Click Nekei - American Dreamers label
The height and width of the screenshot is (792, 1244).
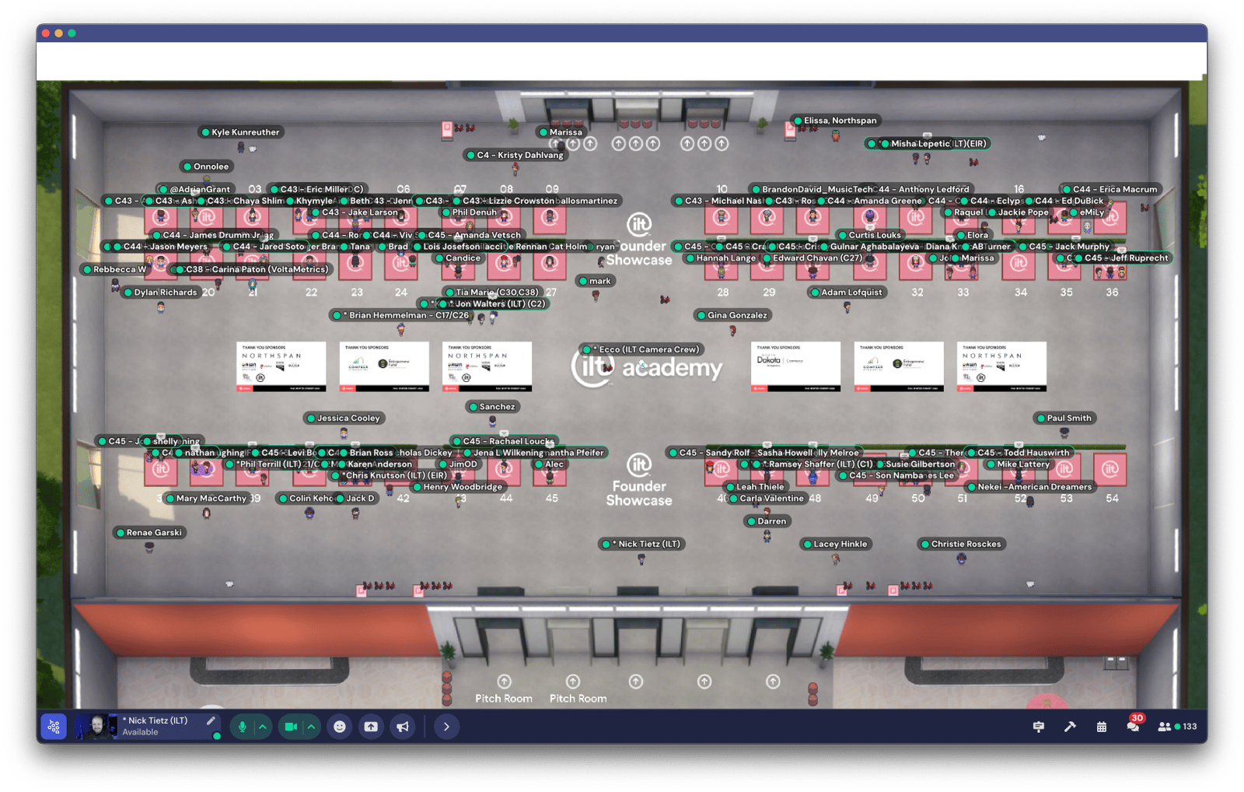click(1029, 487)
